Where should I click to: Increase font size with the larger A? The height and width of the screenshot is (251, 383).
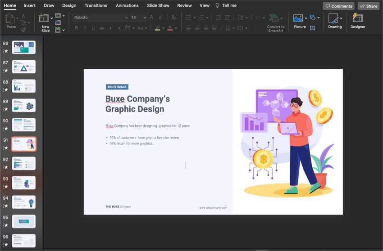pyautogui.click(x=152, y=18)
